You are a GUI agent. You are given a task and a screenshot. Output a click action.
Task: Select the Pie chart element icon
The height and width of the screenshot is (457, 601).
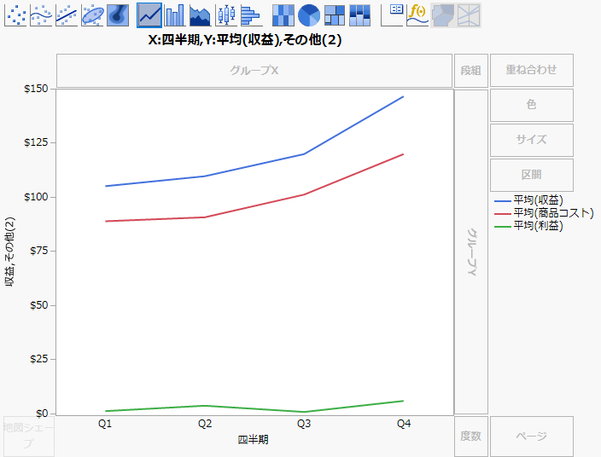pos(309,15)
